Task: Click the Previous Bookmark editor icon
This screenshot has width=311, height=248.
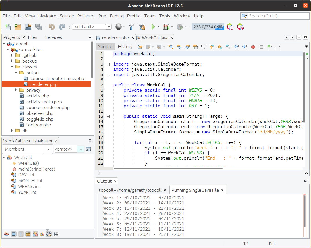Action: pyautogui.click(x=212, y=47)
